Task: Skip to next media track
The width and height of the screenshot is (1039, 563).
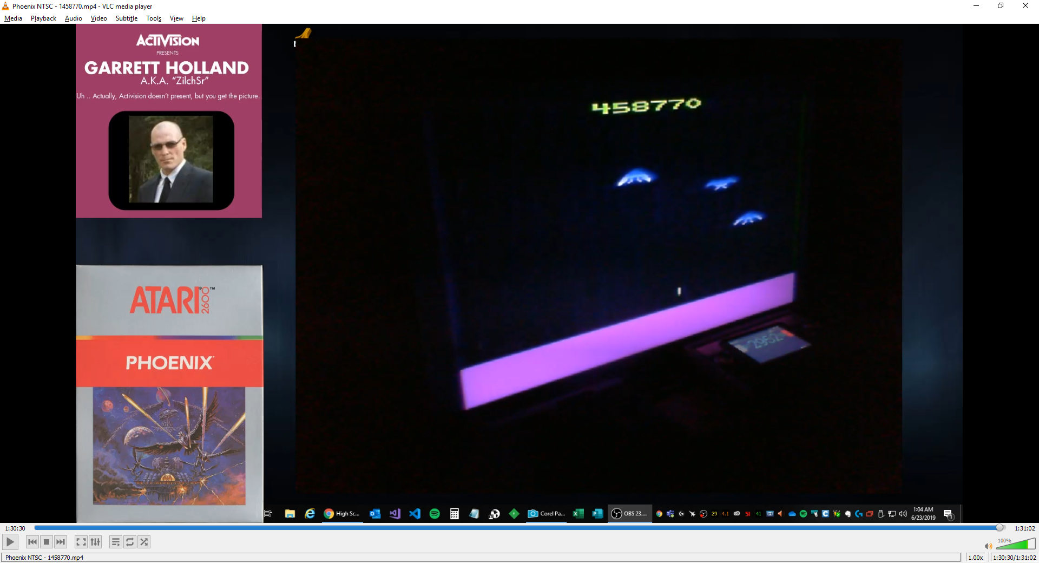Action: pyautogui.click(x=61, y=542)
